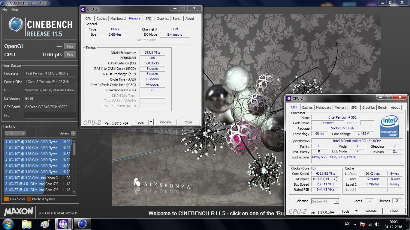The image size is (410, 230).
Task: Click the empty Info input field
Action: pyautogui.click(x=50, y=115)
